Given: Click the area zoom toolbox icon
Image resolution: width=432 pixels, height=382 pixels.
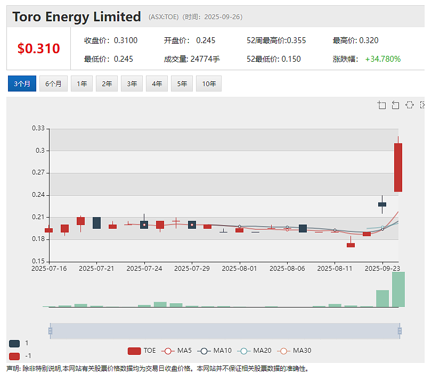Looking at the screenshot, I should click(381, 105).
